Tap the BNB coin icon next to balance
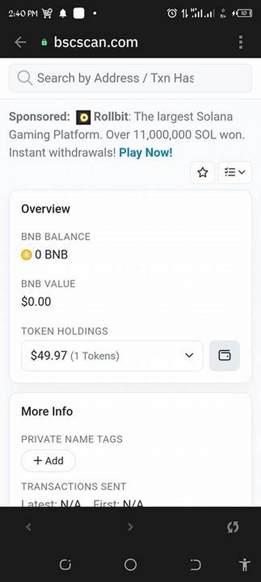 pyautogui.click(x=27, y=255)
